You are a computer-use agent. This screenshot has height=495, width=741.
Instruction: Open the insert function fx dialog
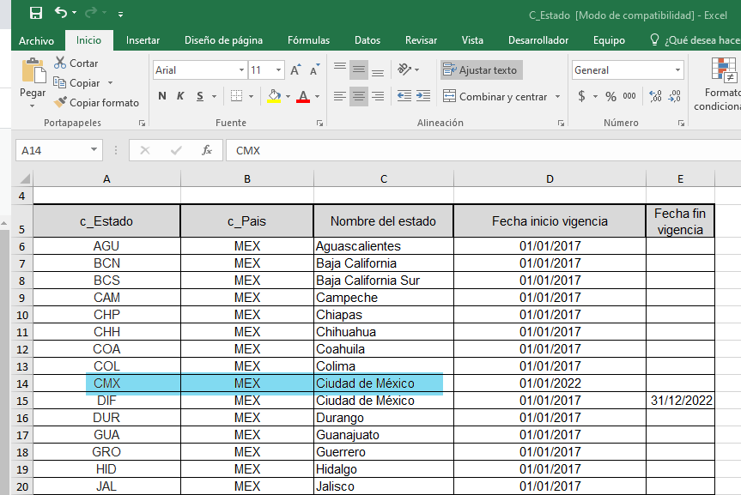207,151
